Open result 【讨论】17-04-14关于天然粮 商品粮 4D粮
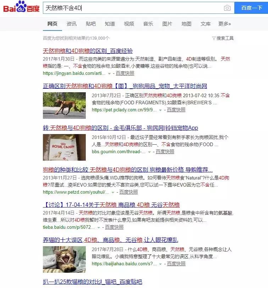This screenshot has height=288, width=268. [x=111, y=204]
